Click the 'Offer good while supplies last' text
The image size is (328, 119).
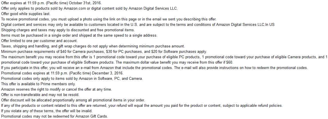[26, 14]
